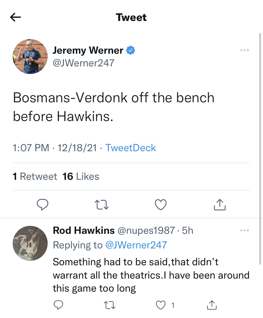263x318 pixels.
Task: Click the Jeremy Werner display name
Action: [x=88, y=50]
